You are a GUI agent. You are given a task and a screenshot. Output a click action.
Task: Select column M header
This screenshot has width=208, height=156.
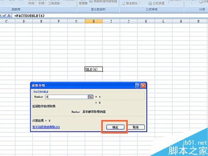click(x=181, y=21)
